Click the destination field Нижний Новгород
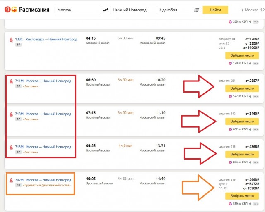The height and width of the screenshot is (212, 265). tap(134, 10)
